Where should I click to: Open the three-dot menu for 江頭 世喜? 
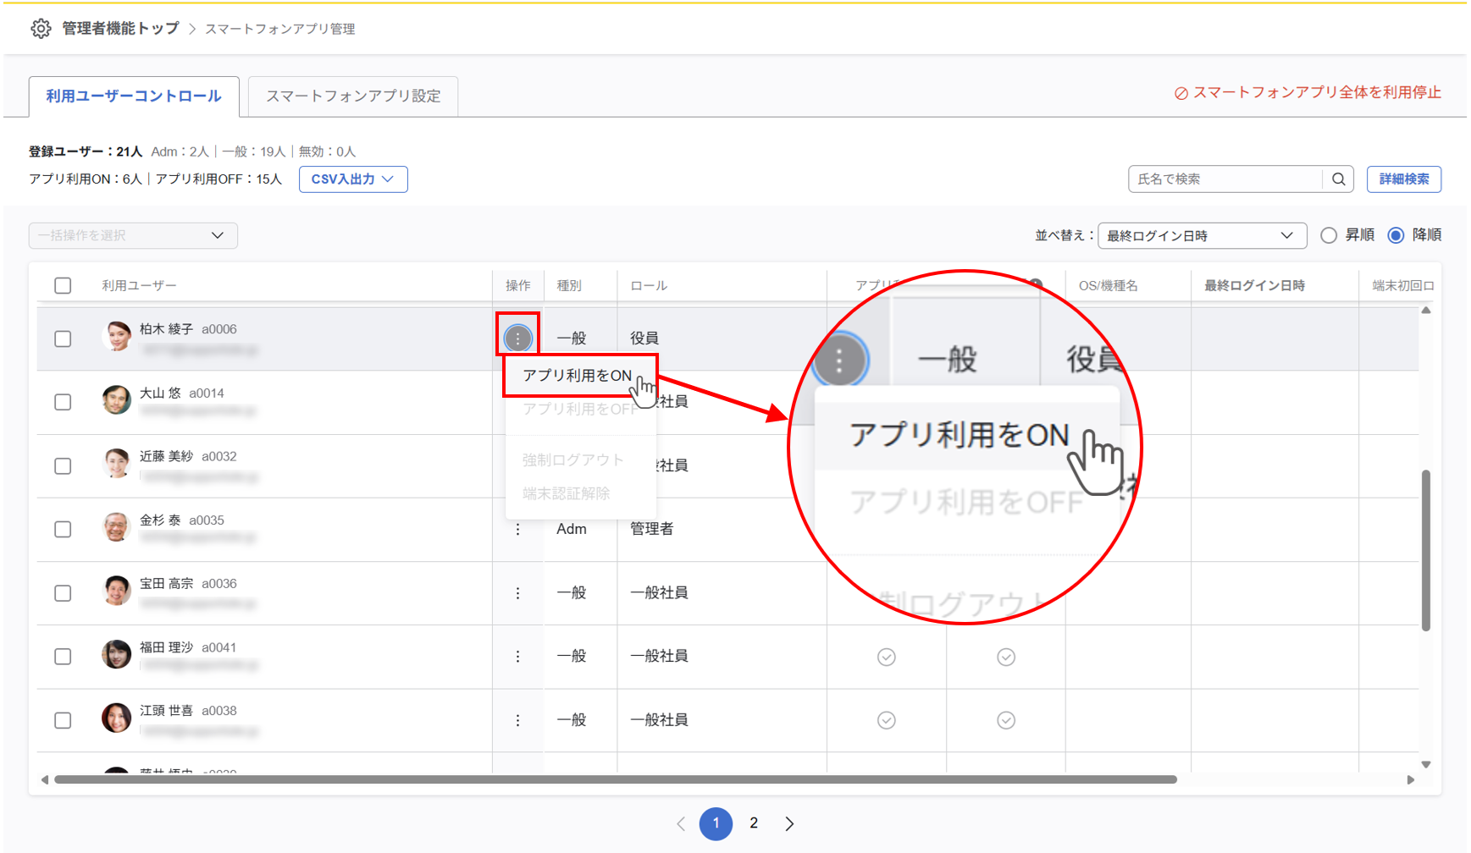[517, 720]
